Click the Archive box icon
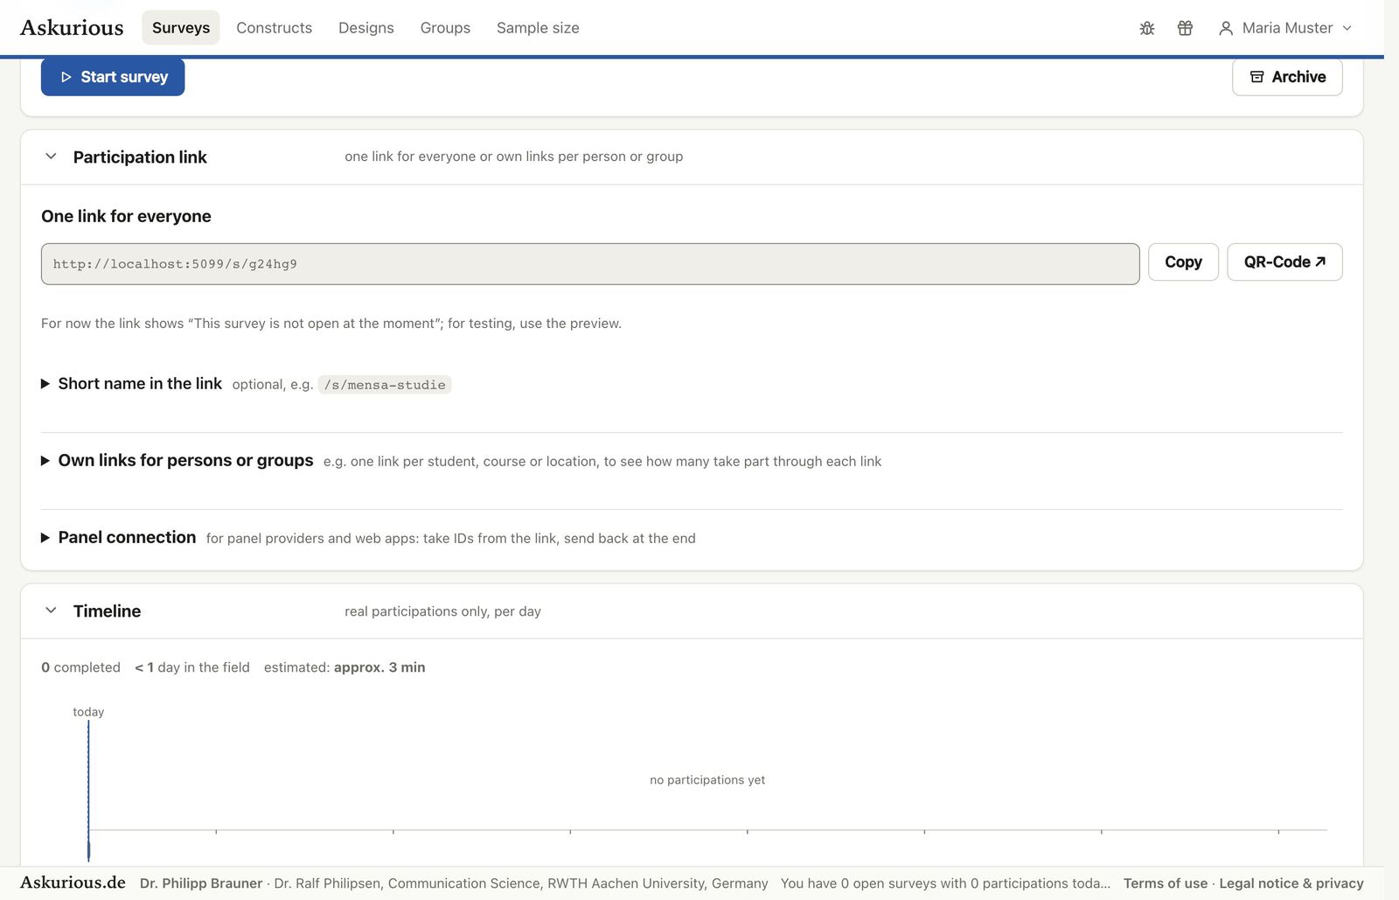1399x900 pixels. (x=1256, y=77)
